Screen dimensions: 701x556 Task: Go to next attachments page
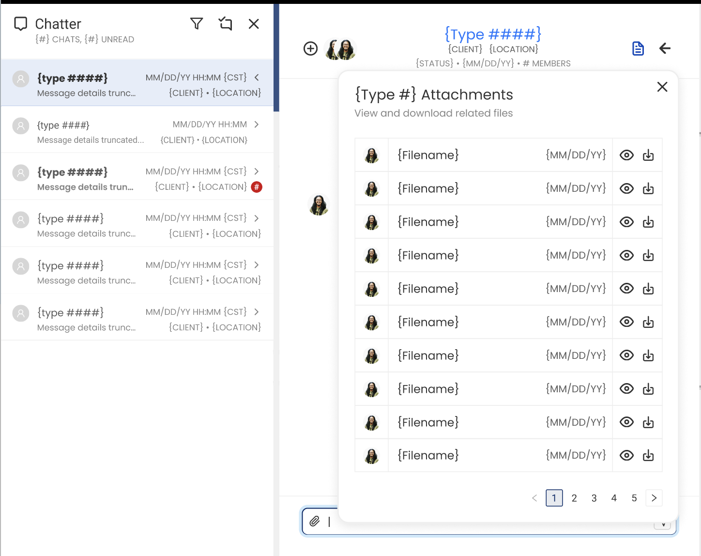(654, 498)
